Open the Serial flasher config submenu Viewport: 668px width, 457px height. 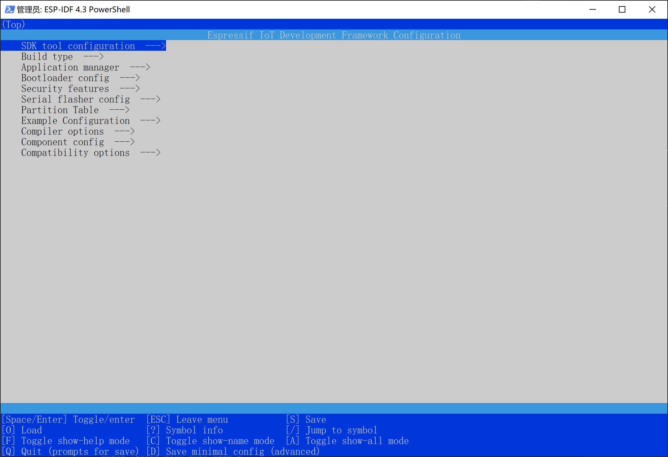(91, 99)
